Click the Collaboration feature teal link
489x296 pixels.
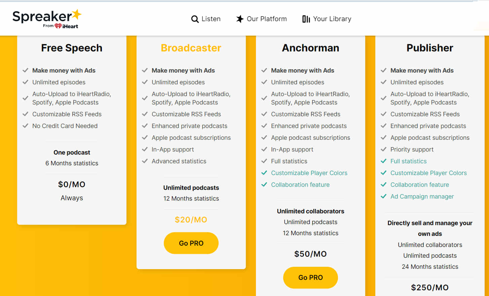300,184
